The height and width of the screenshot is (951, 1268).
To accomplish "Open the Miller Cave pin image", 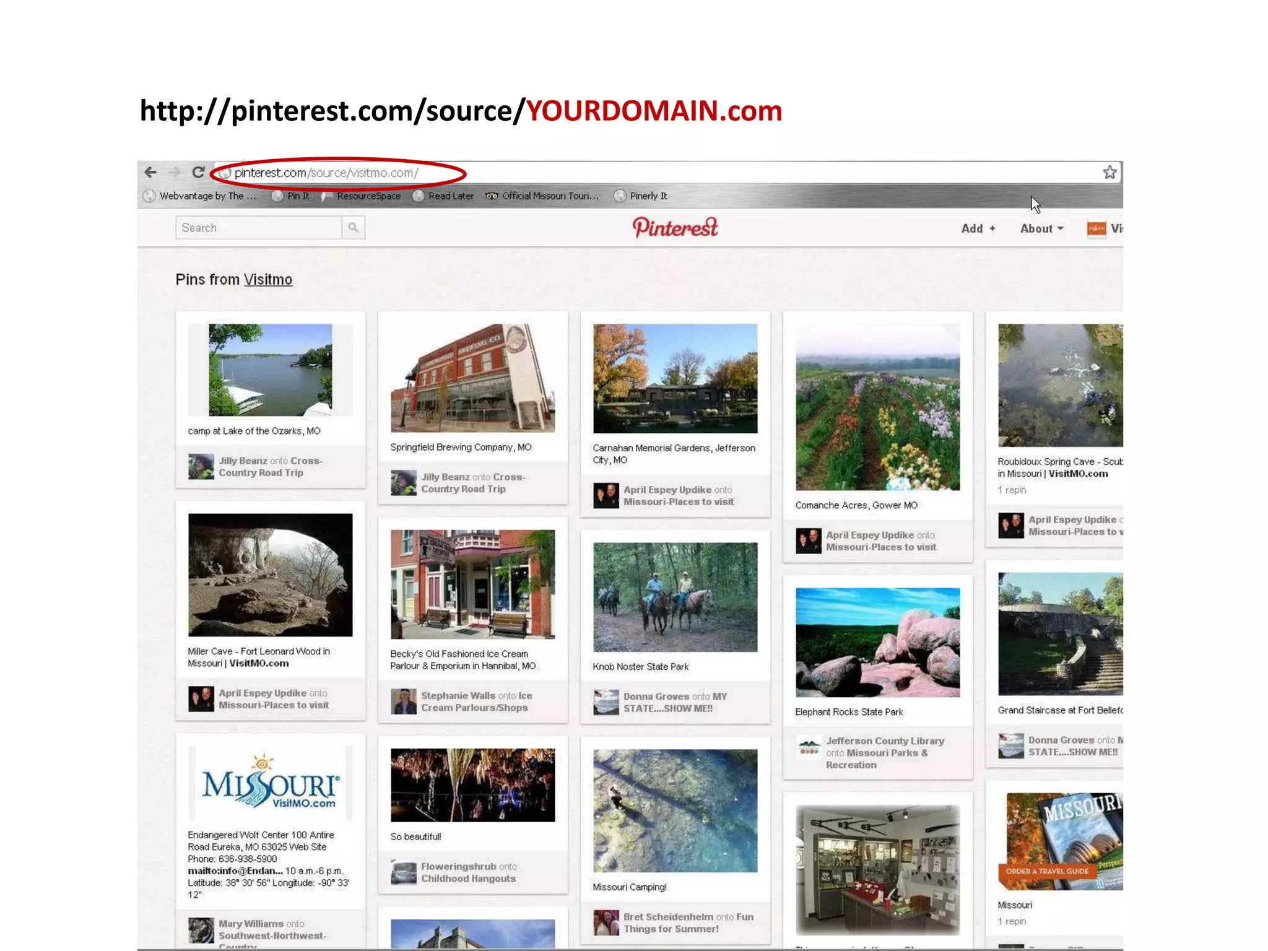I will point(271,575).
